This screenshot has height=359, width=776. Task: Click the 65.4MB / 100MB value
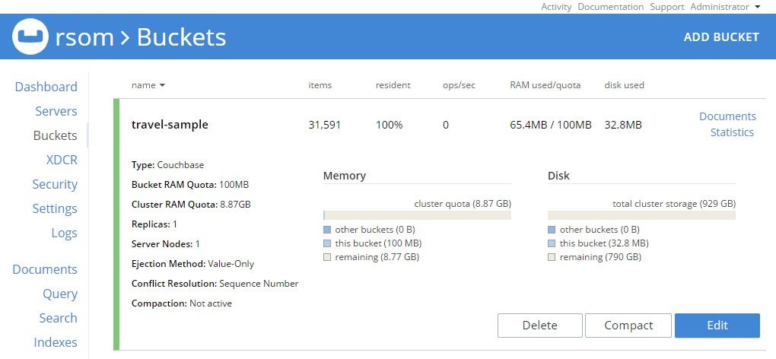551,125
